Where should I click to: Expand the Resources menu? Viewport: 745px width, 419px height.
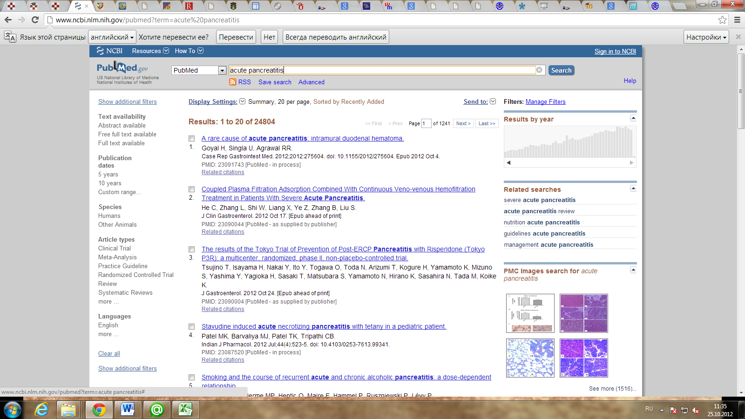tap(150, 51)
